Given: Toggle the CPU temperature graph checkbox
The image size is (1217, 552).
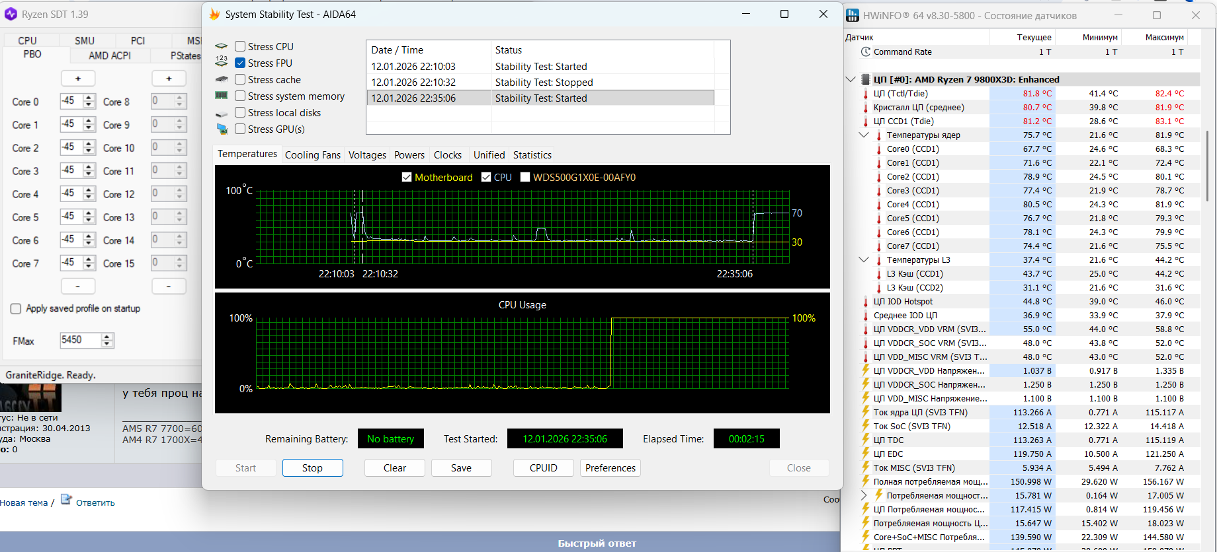Looking at the screenshot, I should (x=486, y=177).
